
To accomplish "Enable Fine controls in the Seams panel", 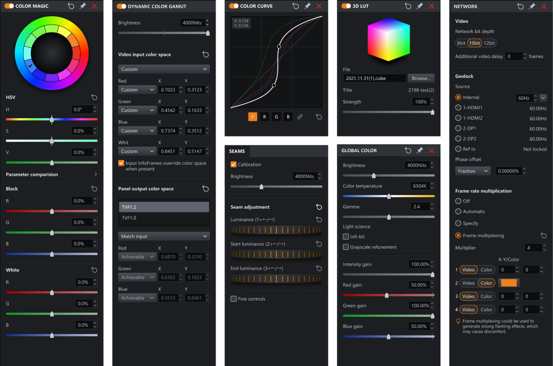I will click(233, 299).
